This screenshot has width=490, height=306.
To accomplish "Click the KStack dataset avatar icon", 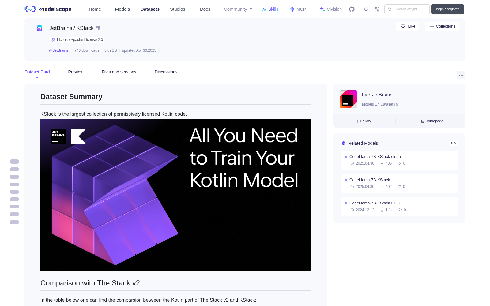I will (40, 28).
